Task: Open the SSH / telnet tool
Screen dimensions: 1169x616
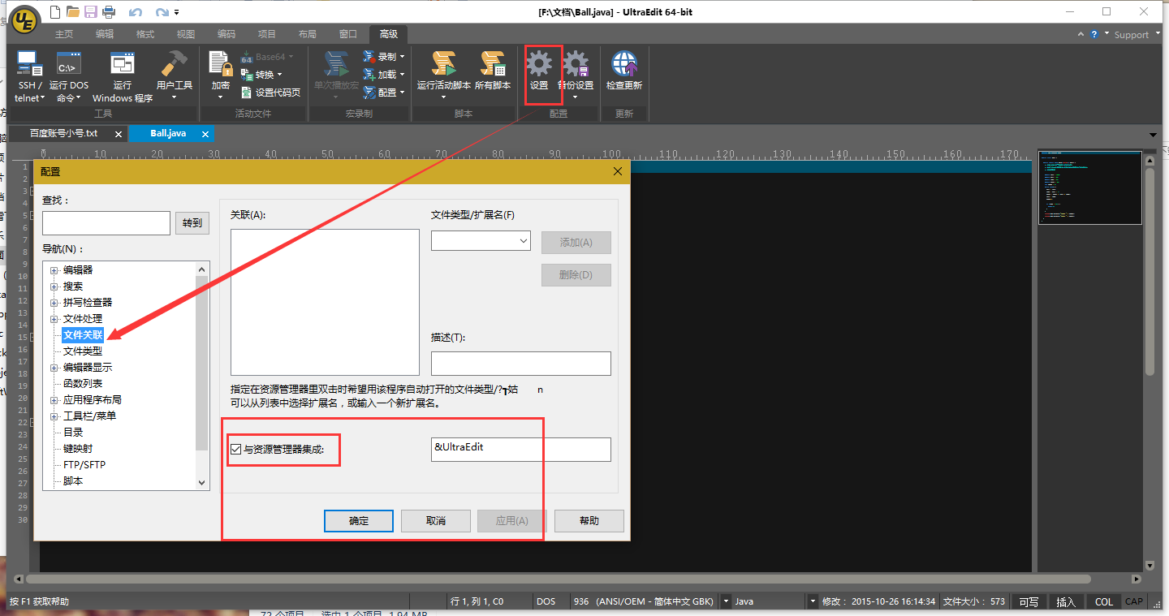Action: click(x=31, y=76)
